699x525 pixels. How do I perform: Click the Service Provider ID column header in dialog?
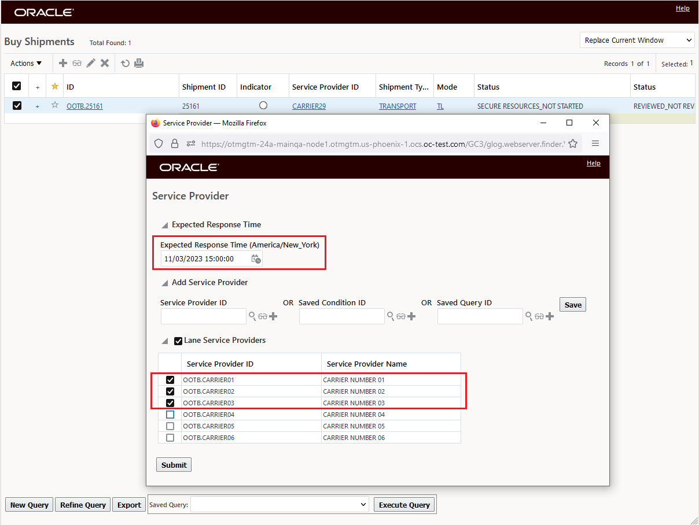point(220,364)
